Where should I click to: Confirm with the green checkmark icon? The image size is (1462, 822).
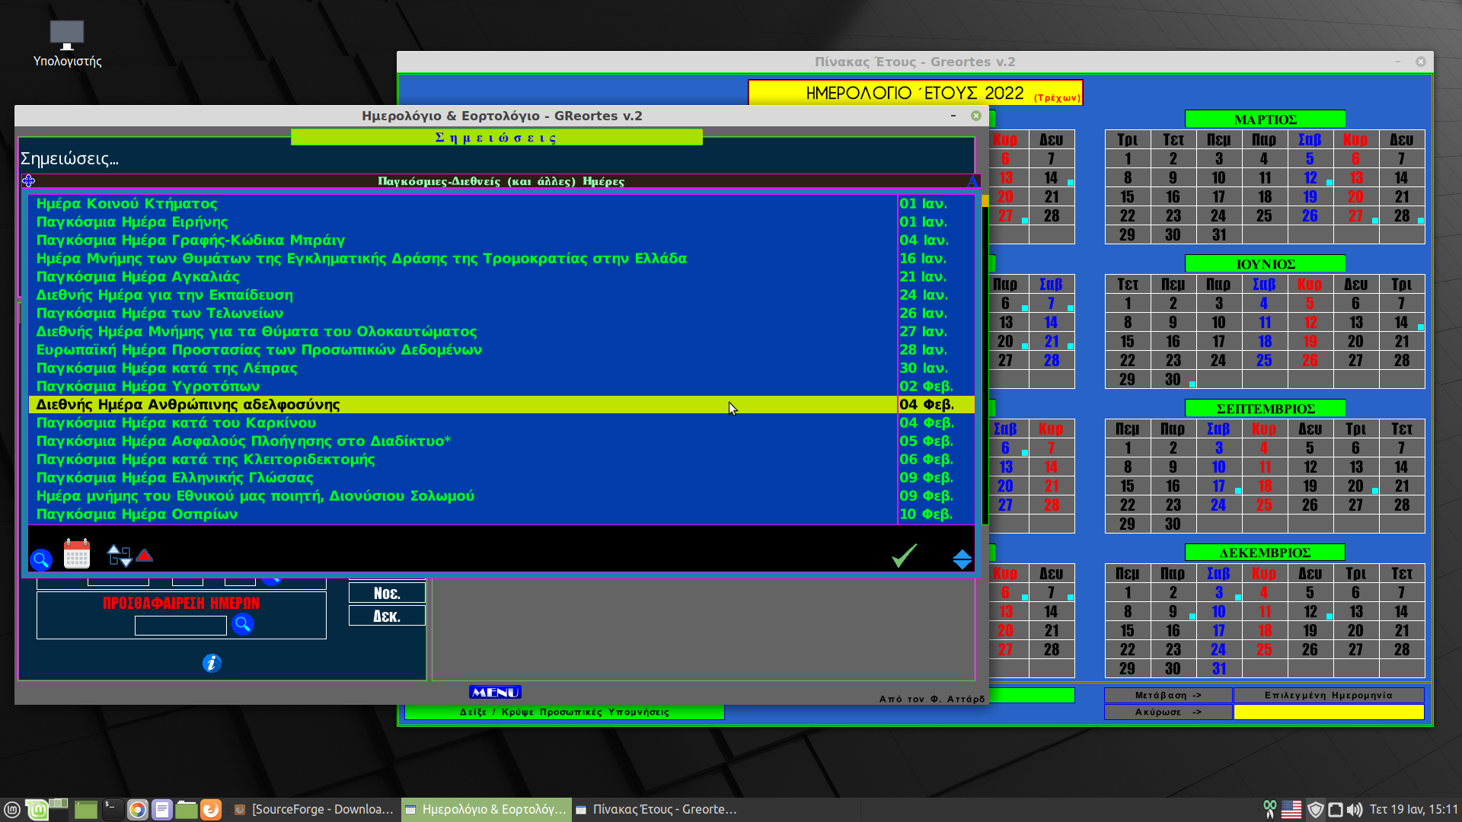pos(905,556)
